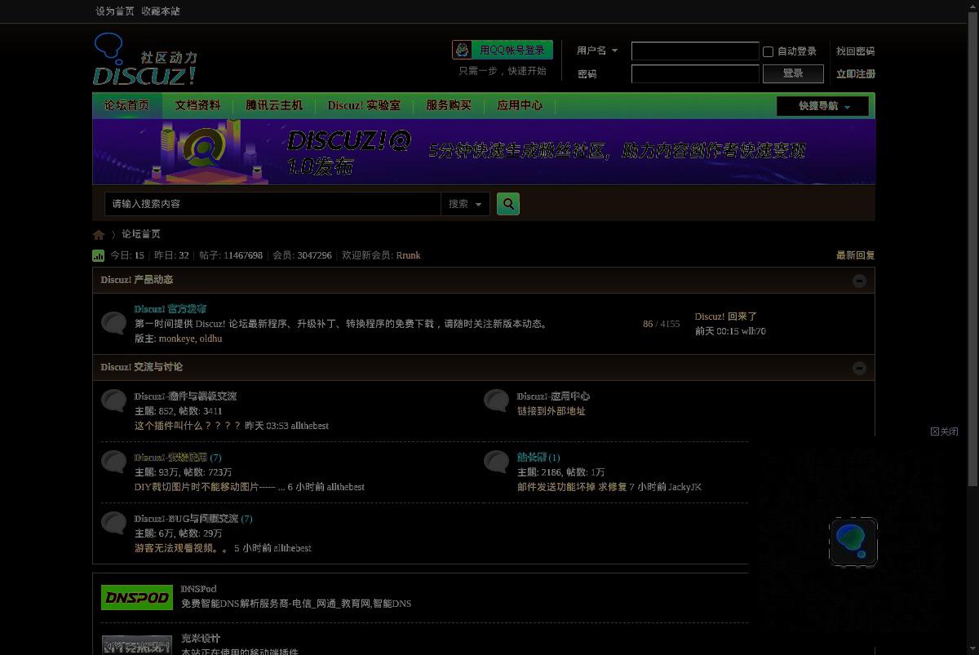Open the 快捷导航 dropdown
979x655 pixels.
tap(823, 106)
